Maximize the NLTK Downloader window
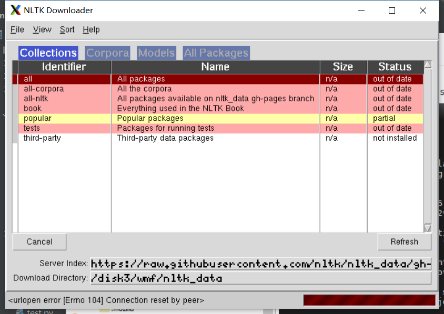444x314 pixels. [x=392, y=11]
